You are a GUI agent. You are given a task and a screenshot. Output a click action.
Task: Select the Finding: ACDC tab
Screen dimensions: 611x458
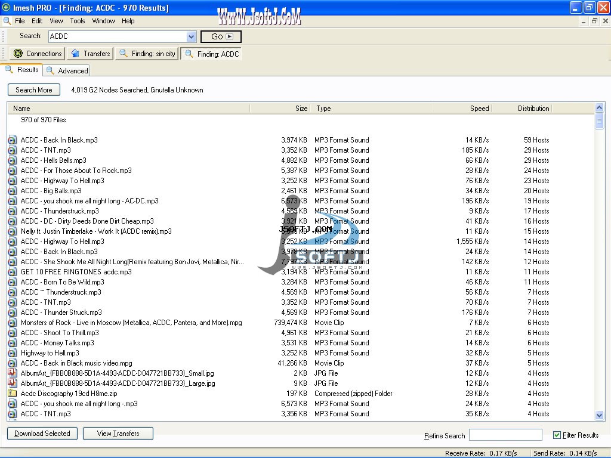point(211,54)
